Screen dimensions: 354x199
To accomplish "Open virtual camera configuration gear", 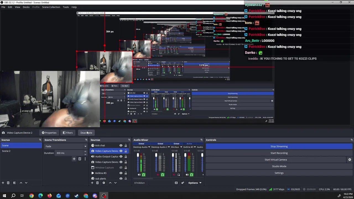I will 350,159.
